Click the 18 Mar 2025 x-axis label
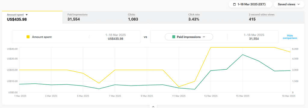Viewport: 308px width, 108px height. [289, 96]
